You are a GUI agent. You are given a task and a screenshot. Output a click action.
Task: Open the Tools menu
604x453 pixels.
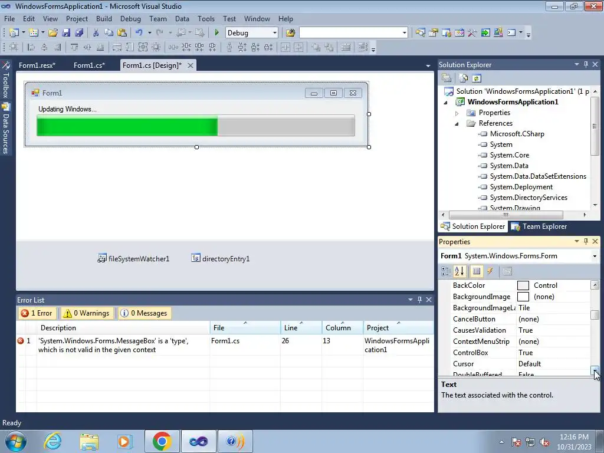pos(206,18)
